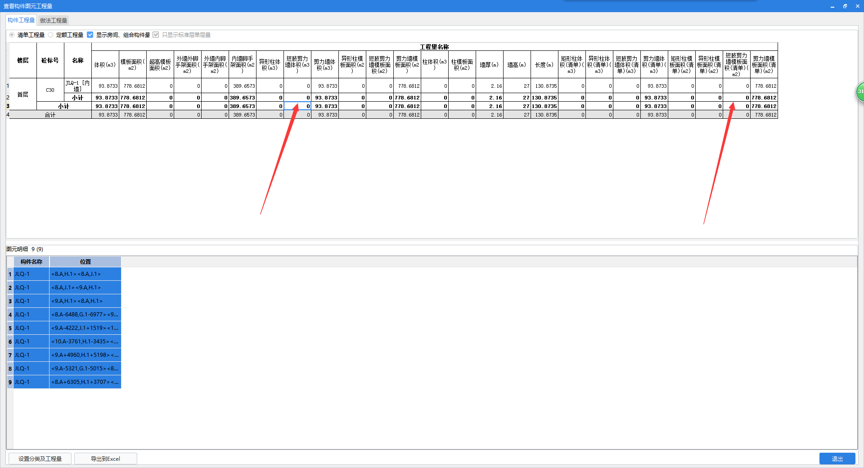Close the 查看构件图元工程量 window
This screenshot has height=468, width=864.
(858, 6)
